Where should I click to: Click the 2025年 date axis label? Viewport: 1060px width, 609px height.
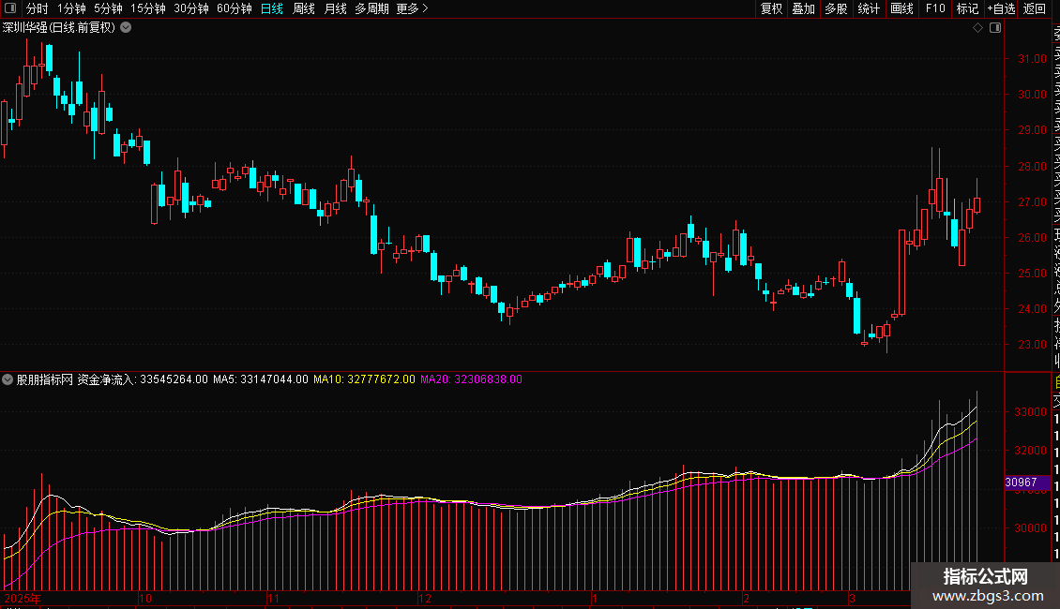coord(23,598)
